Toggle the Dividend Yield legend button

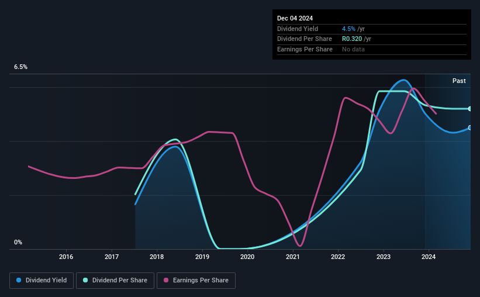pos(42,281)
